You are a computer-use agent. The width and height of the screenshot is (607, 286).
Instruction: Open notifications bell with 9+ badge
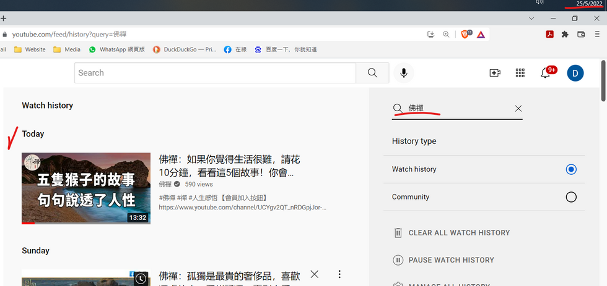click(548, 72)
